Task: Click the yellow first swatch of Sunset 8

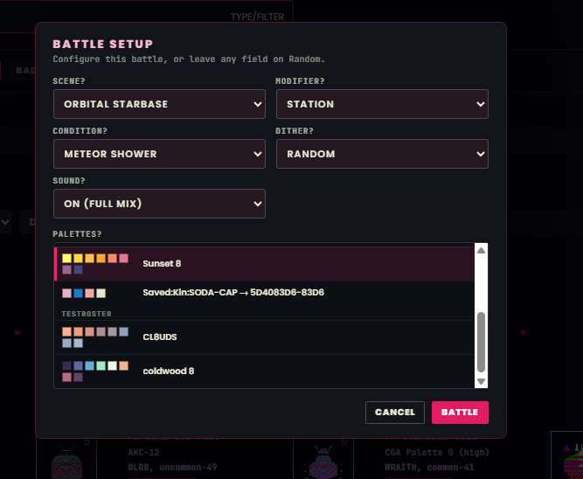Action: click(67, 258)
